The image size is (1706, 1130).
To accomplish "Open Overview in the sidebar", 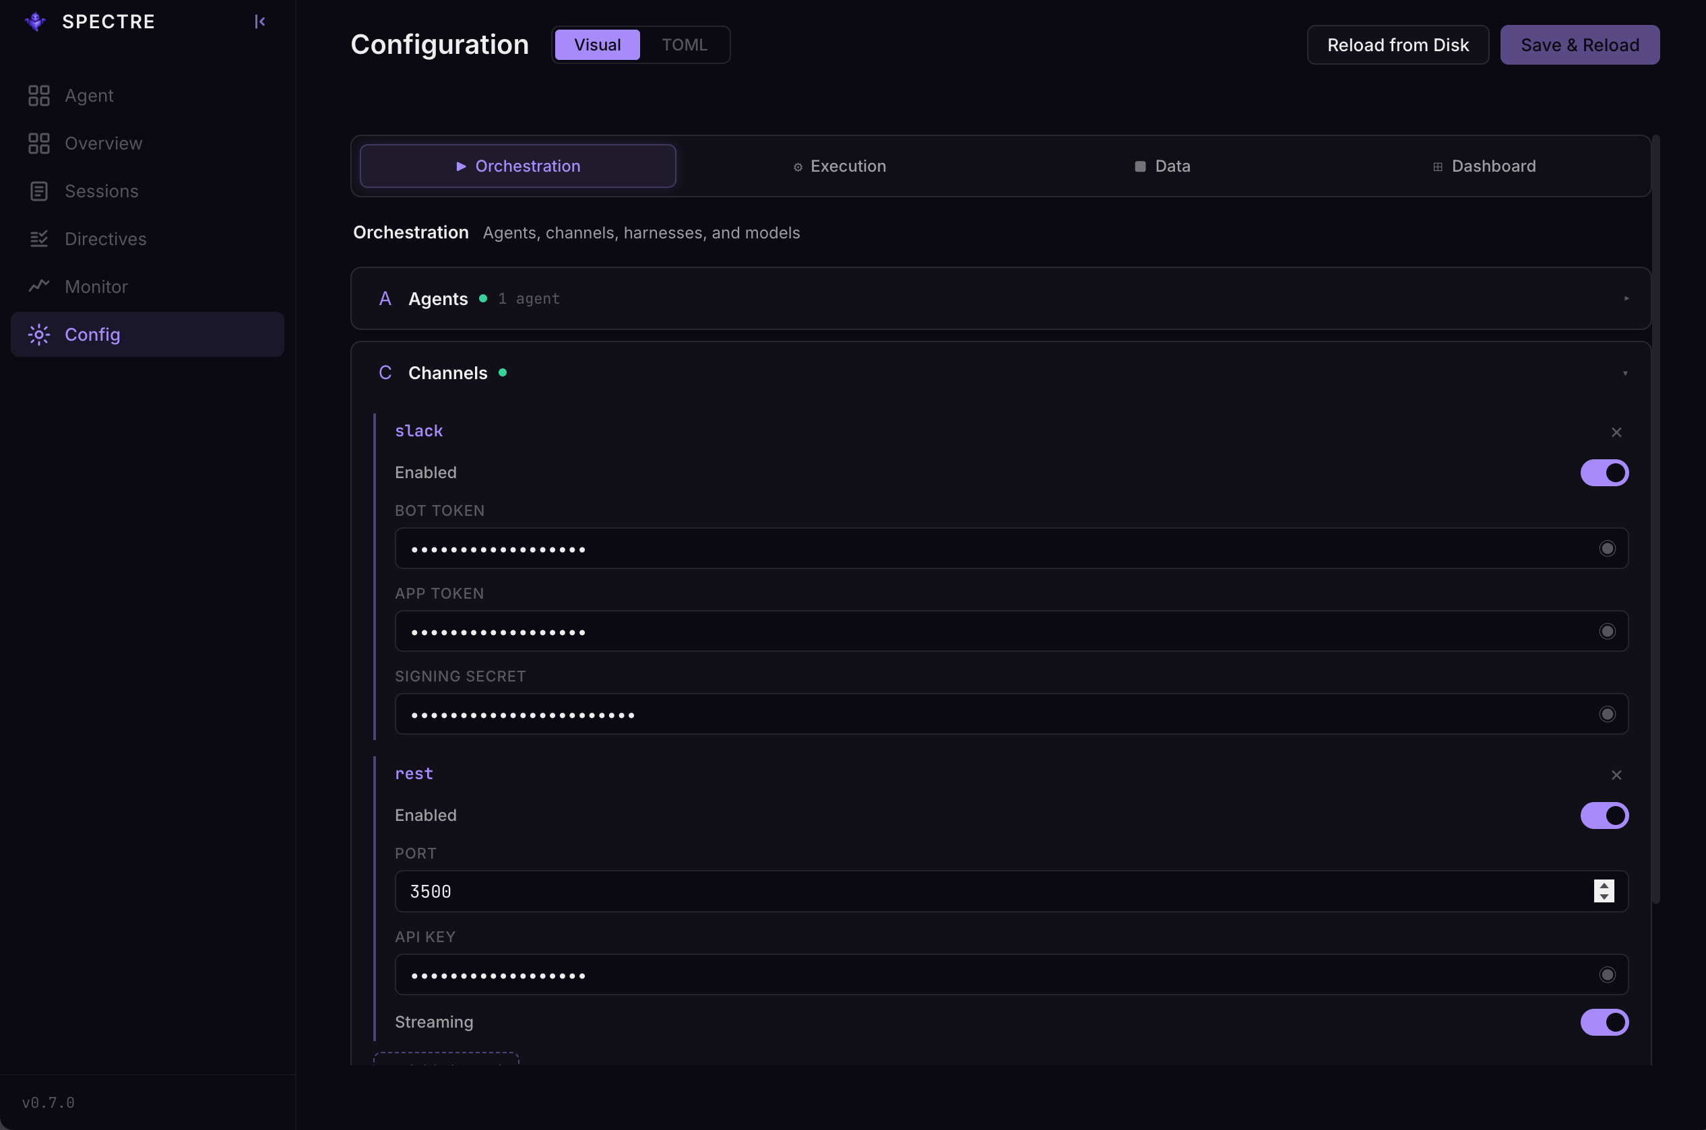I will (x=147, y=143).
